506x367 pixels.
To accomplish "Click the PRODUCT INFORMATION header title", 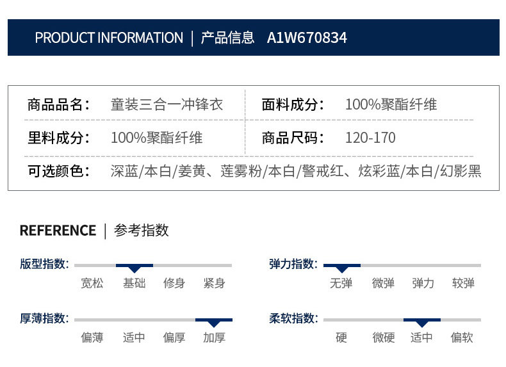I will pyautogui.click(x=109, y=38).
